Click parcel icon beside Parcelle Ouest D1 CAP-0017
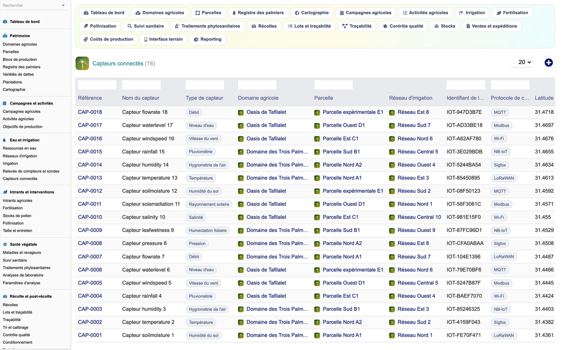This screenshot has width=565, height=350. pos(317,126)
